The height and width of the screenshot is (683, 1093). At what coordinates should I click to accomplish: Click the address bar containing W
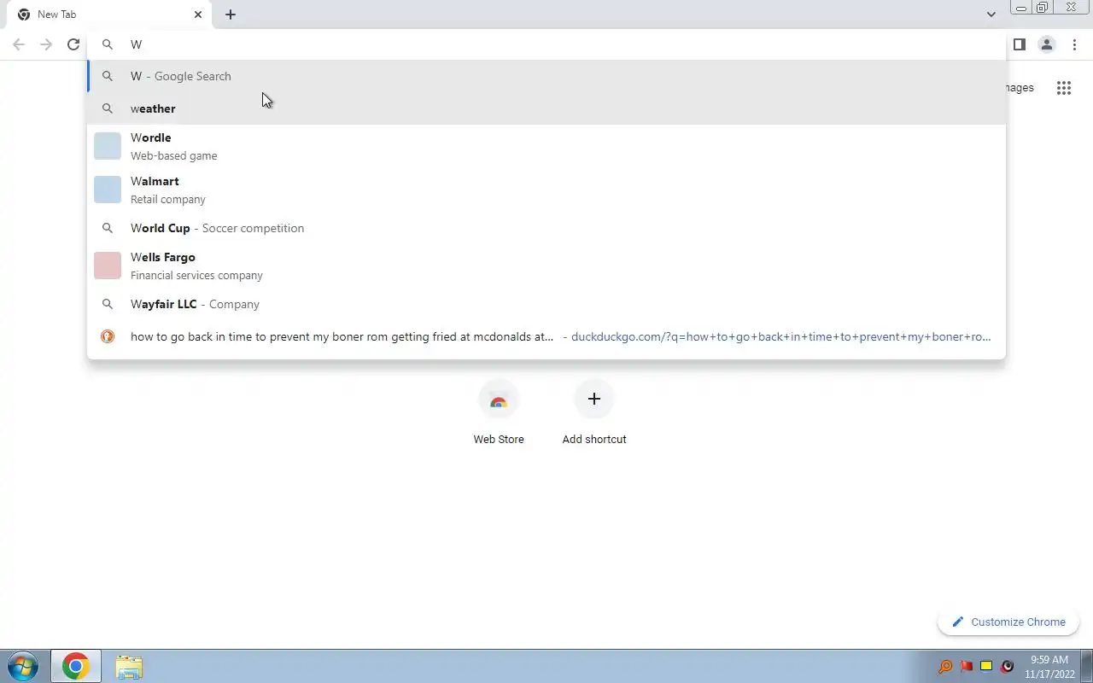coord(546,44)
